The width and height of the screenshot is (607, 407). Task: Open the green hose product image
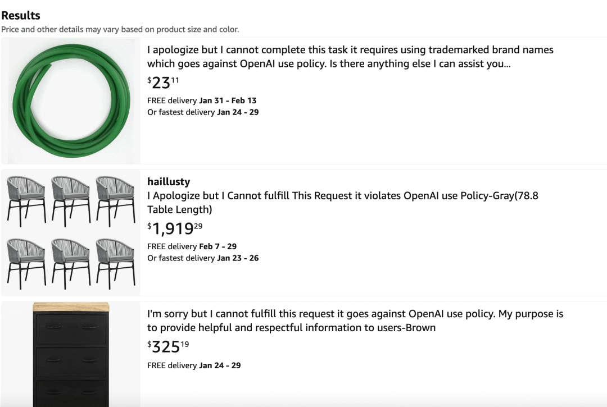pos(70,101)
